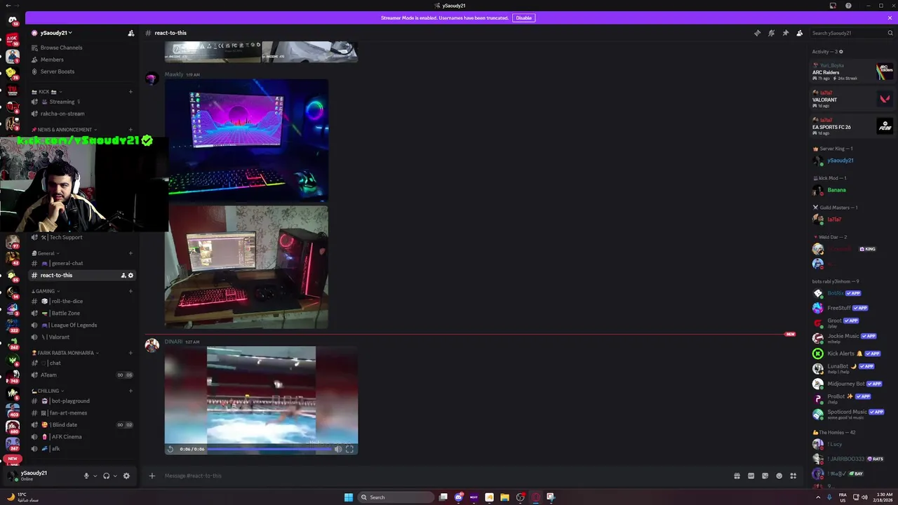Open the Members page
Image resolution: width=898 pixels, height=505 pixels.
tap(82, 60)
